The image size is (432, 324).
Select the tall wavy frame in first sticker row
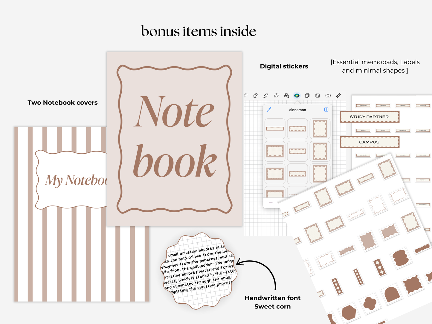[x=320, y=129]
